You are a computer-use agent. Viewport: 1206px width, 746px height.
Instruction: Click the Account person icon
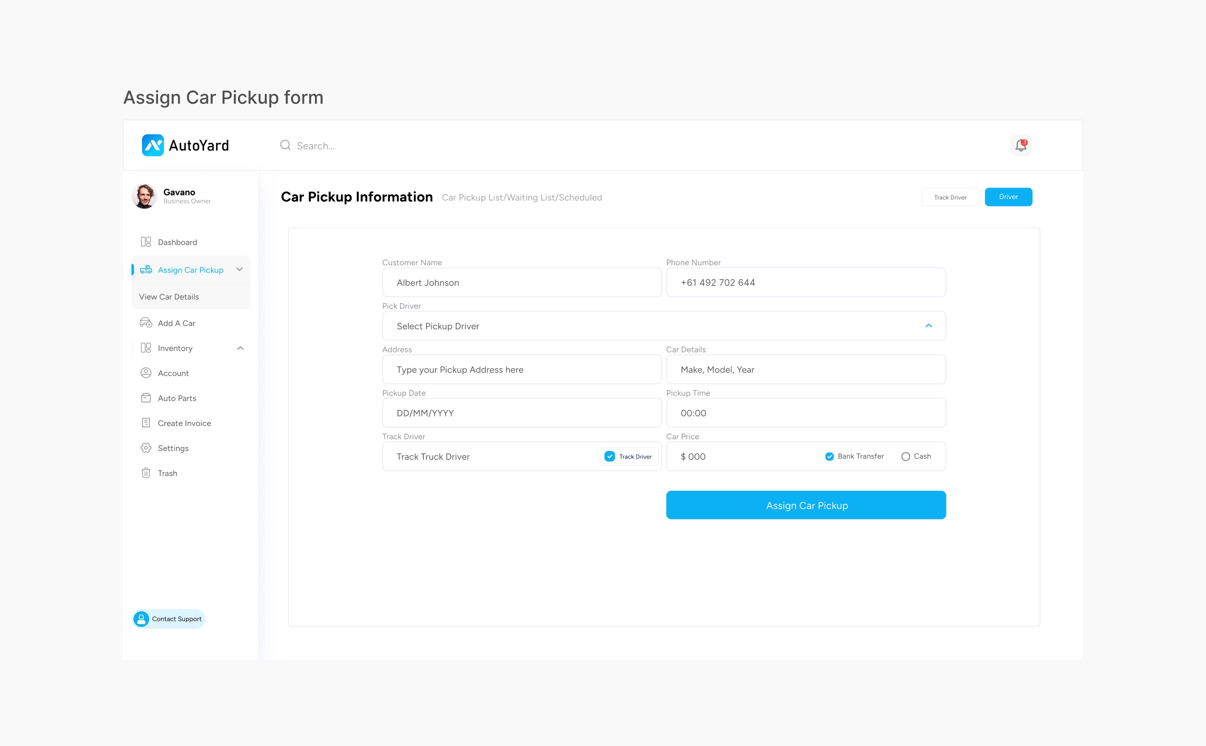click(145, 373)
